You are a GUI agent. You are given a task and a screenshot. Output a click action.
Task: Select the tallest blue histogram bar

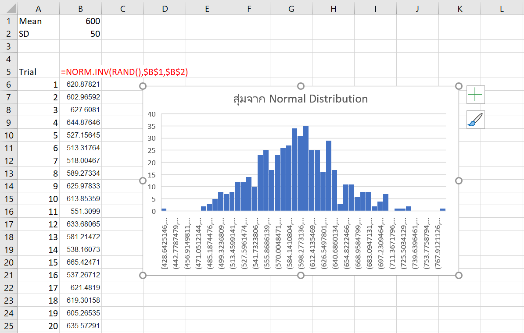point(307,166)
